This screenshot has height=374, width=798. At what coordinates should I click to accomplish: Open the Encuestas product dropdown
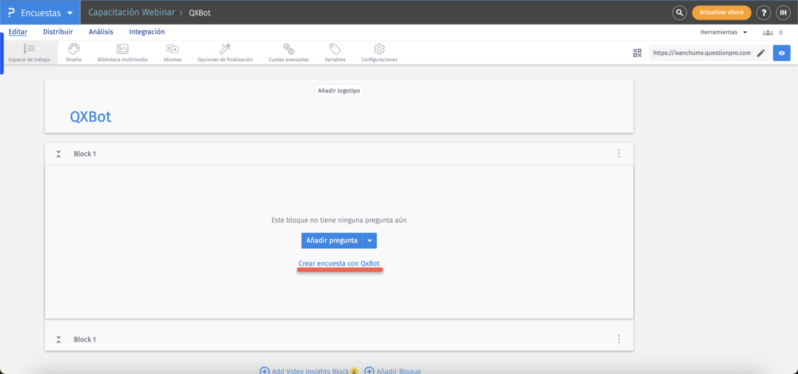[47, 13]
